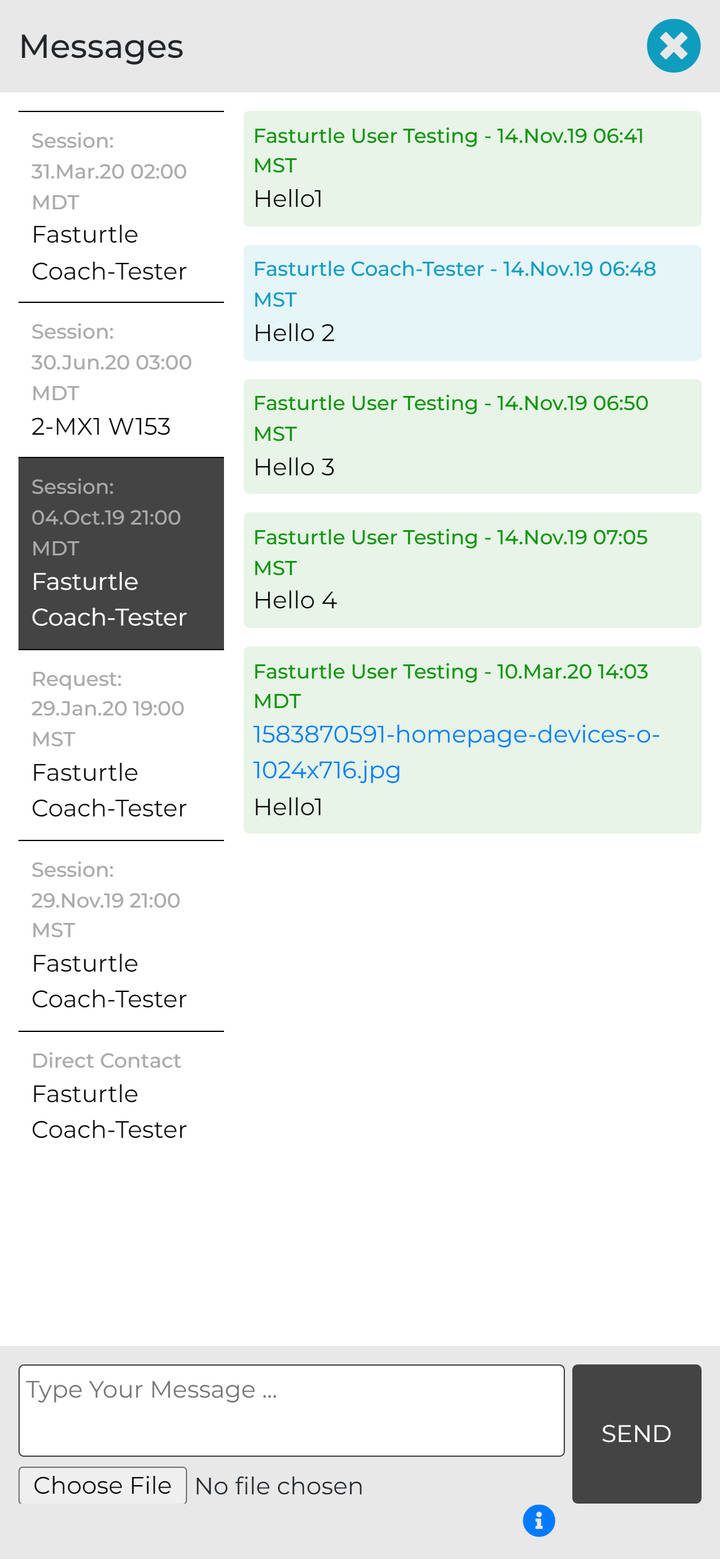The height and width of the screenshot is (1559, 720).
Task: Open the 29.Nov.19 session conversation
Action: tap(121, 935)
